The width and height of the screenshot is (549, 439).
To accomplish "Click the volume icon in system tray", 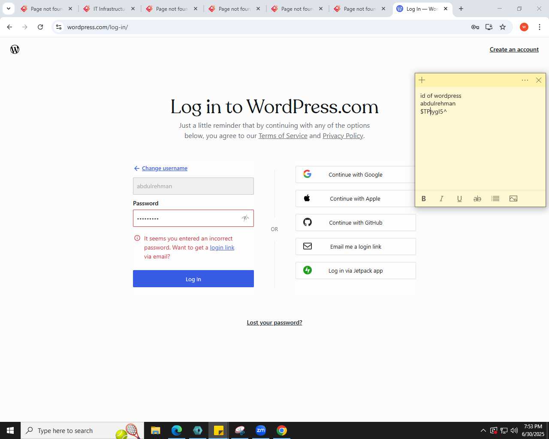I will (514, 430).
